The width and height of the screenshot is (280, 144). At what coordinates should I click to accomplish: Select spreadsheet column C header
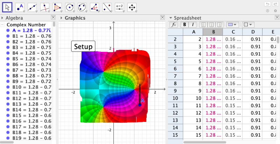coord(233,32)
